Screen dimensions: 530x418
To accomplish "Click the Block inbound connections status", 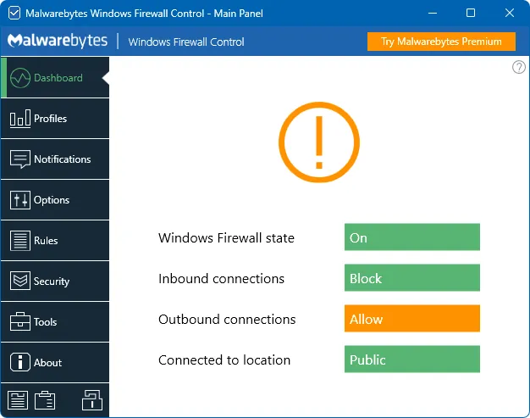I will point(411,278).
